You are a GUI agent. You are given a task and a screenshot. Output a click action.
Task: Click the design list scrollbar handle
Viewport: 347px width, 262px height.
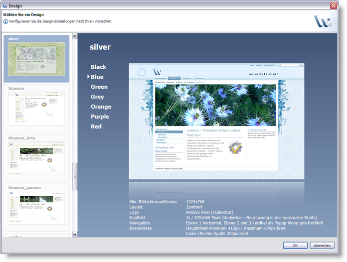[x=75, y=176]
